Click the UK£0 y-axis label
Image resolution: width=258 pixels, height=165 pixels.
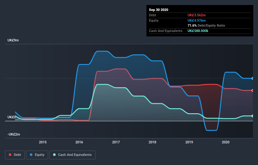(12, 117)
